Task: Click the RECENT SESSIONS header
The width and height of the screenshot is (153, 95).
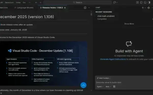Action: coord(104,12)
